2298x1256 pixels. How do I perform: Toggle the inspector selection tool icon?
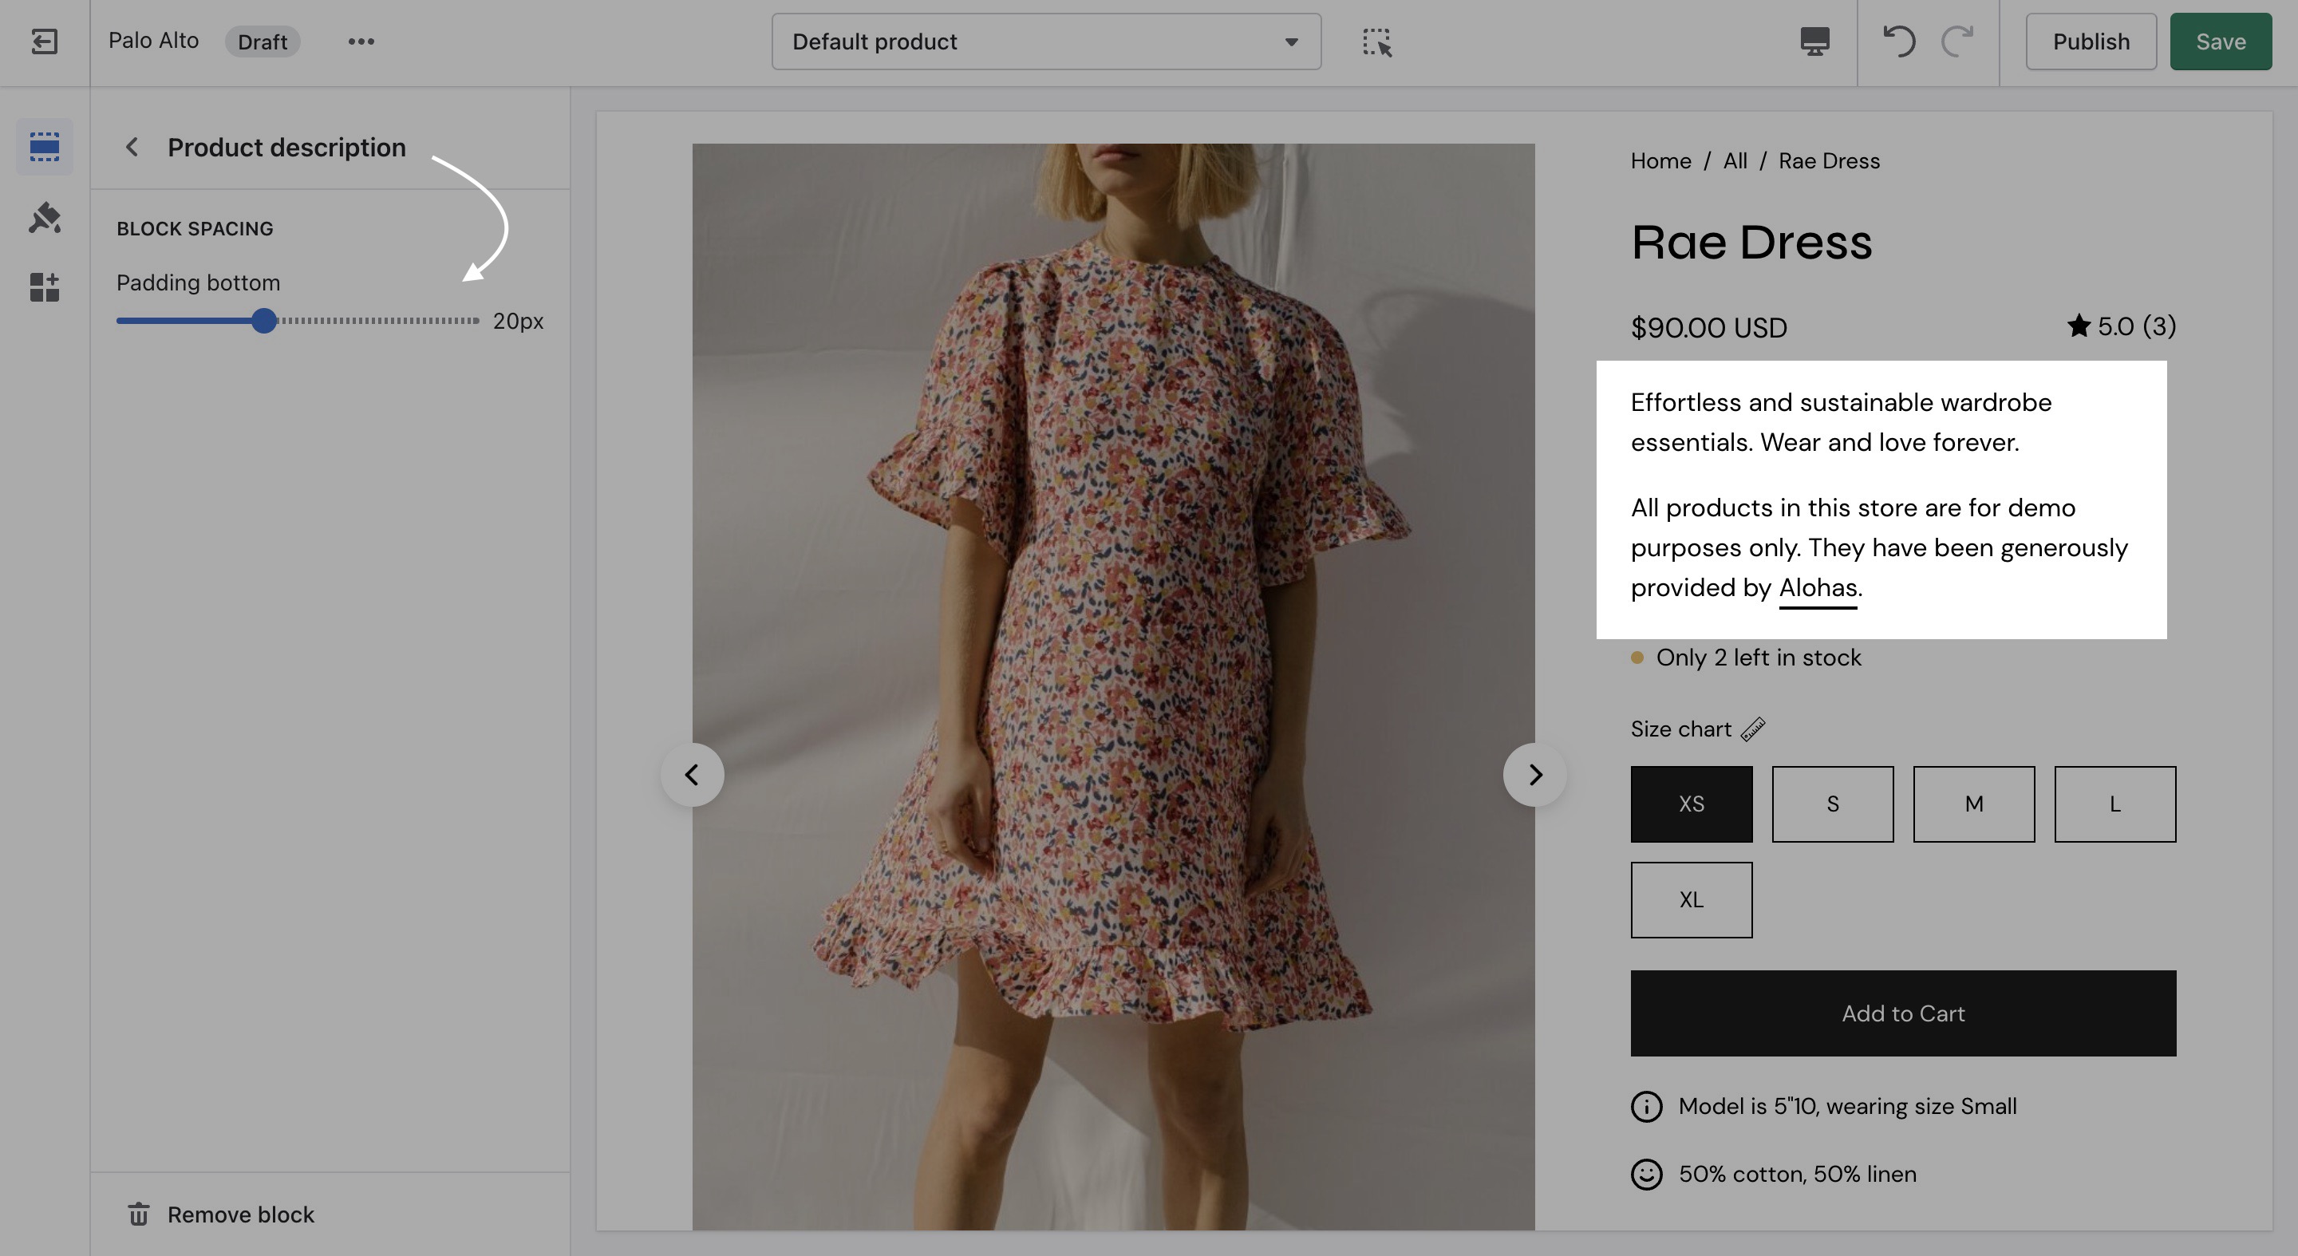click(x=1376, y=42)
